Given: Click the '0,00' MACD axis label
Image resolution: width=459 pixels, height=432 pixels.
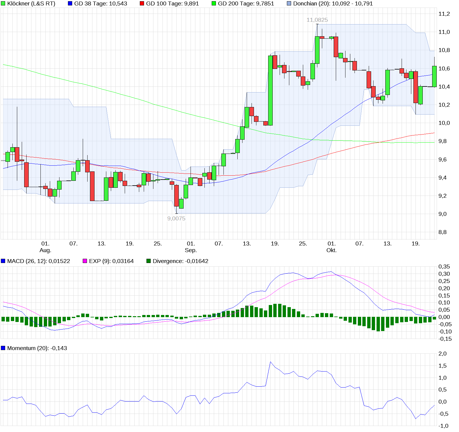Looking at the screenshot, I should [444, 317].
